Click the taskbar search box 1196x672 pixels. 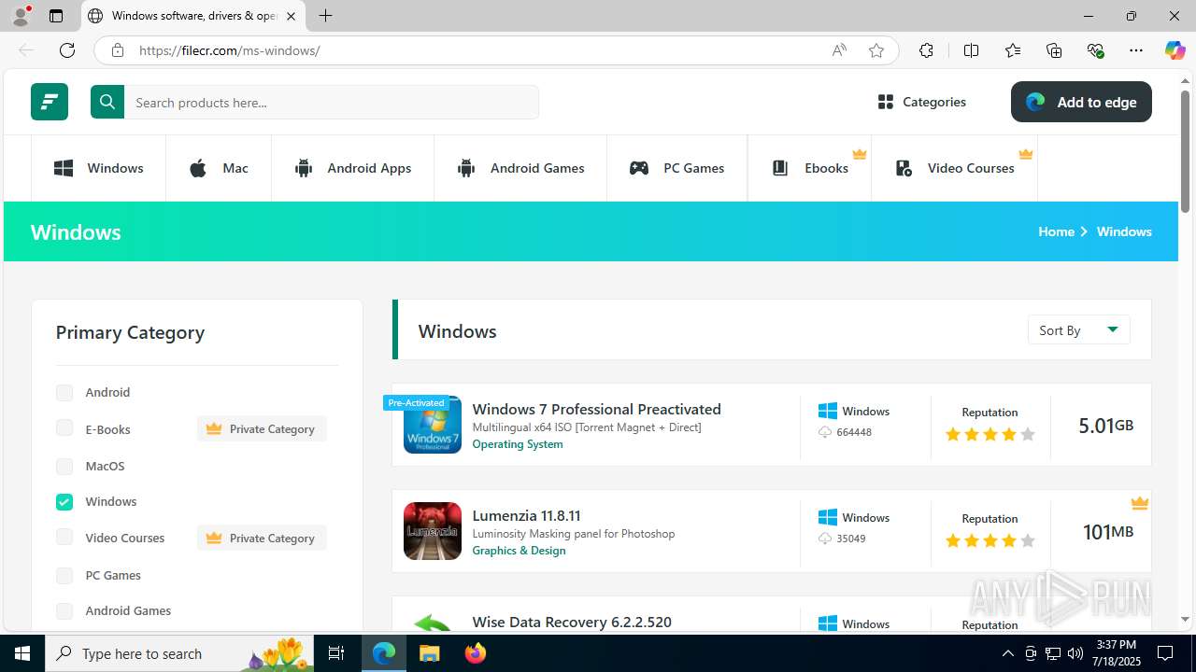pos(181,653)
